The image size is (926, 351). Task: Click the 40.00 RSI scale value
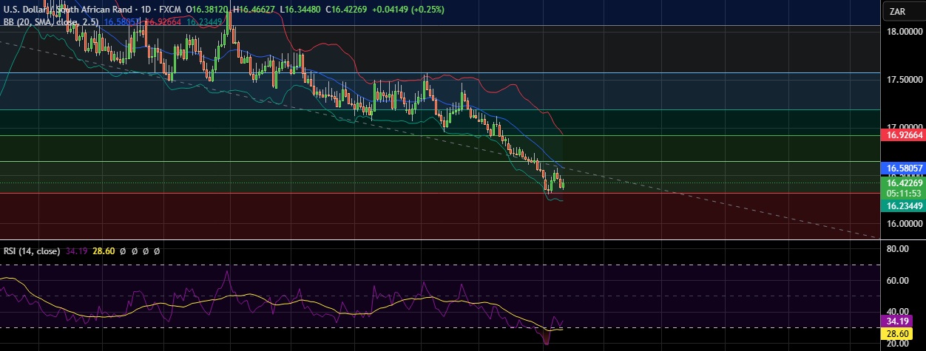898,311
